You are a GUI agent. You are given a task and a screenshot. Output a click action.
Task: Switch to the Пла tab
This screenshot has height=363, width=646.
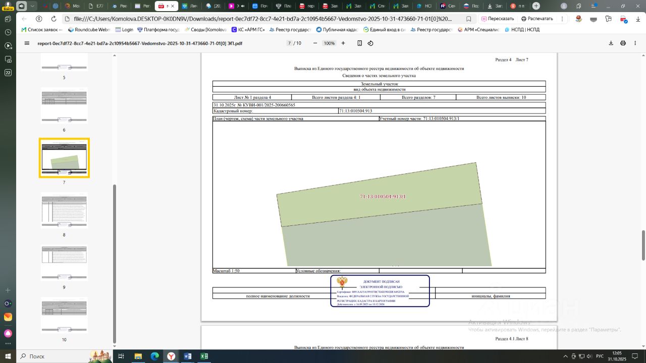(284, 6)
